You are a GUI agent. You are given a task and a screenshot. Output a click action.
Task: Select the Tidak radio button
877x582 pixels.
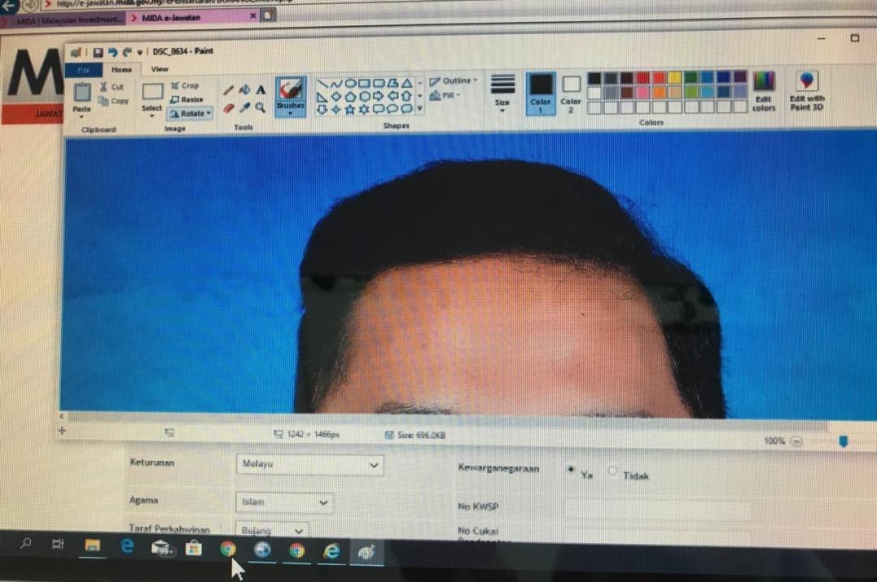612,472
